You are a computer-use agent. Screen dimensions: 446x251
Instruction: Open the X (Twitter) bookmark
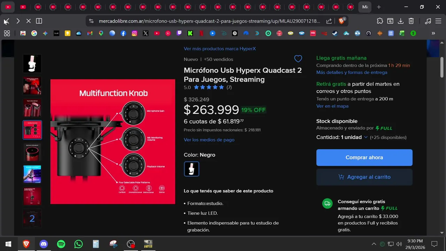point(146,33)
